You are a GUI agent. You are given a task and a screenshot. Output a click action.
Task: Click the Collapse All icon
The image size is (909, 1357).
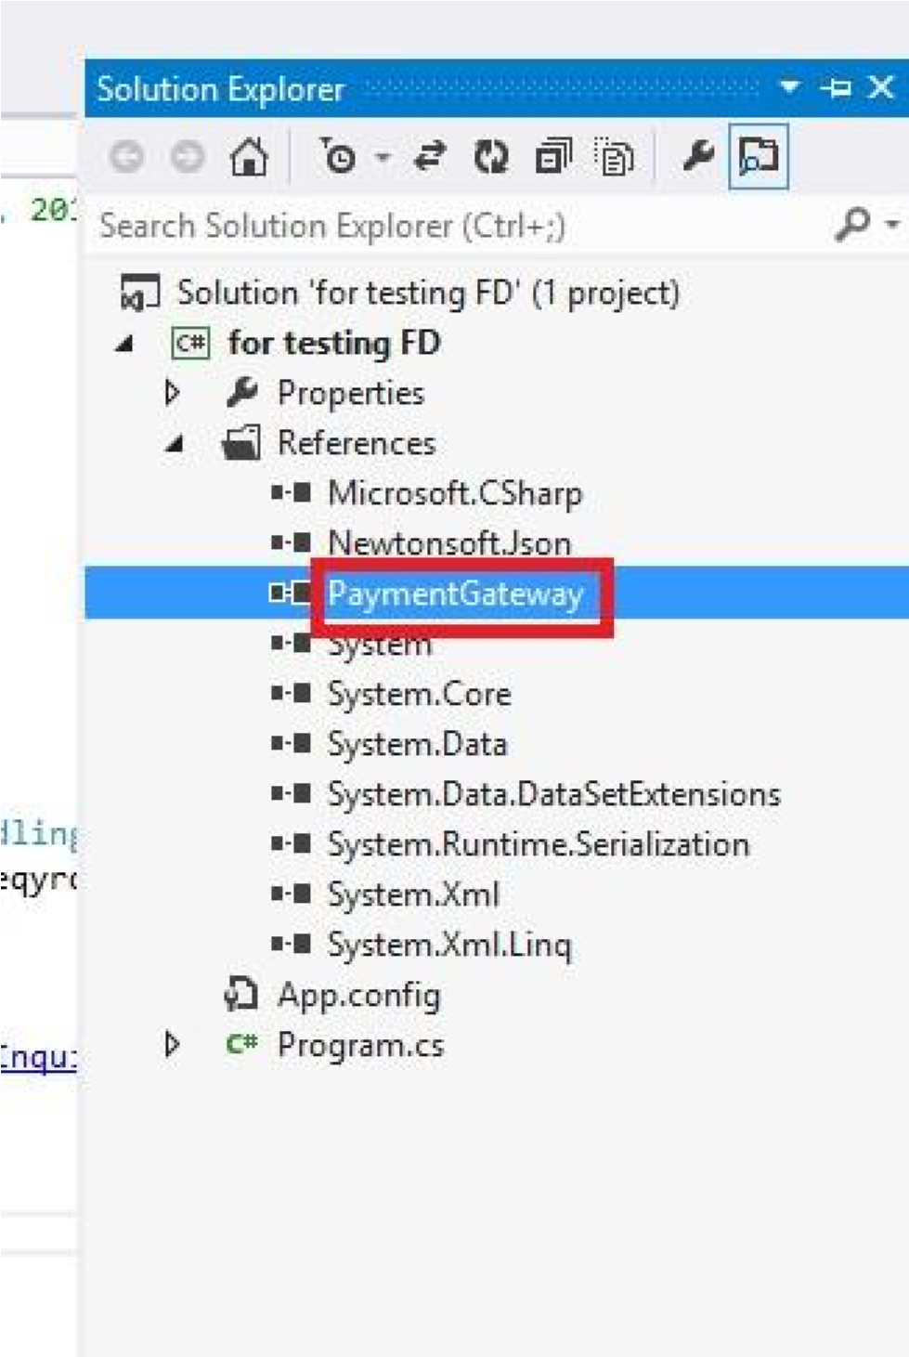[553, 157]
